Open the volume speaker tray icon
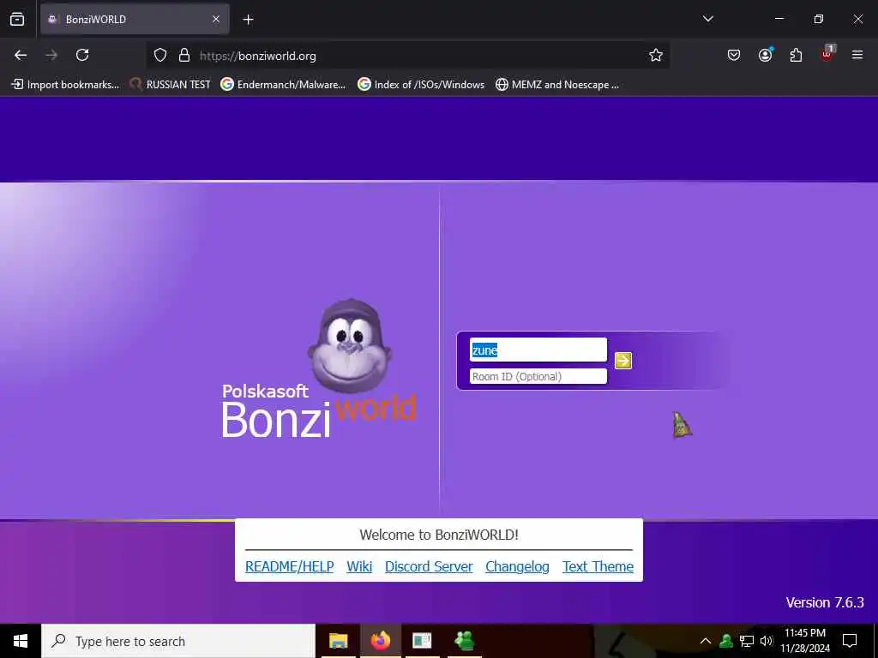The width and height of the screenshot is (878, 658). pos(767,641)
